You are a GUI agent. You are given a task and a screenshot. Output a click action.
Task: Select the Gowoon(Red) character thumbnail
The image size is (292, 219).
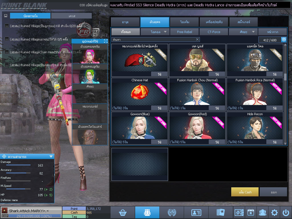[x=197, y=128]
